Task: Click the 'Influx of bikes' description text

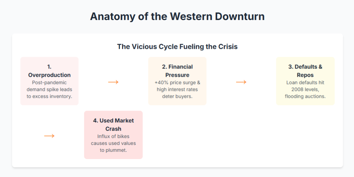Action: tap(113, 136)
